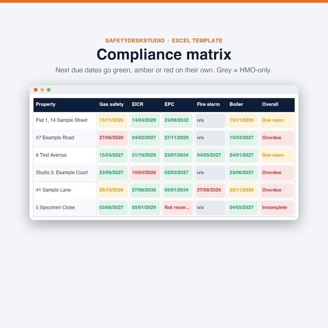This screenshot has width=328, height=328.
Task: Select EICR date 10/04/2026
Action: (145, 173)
